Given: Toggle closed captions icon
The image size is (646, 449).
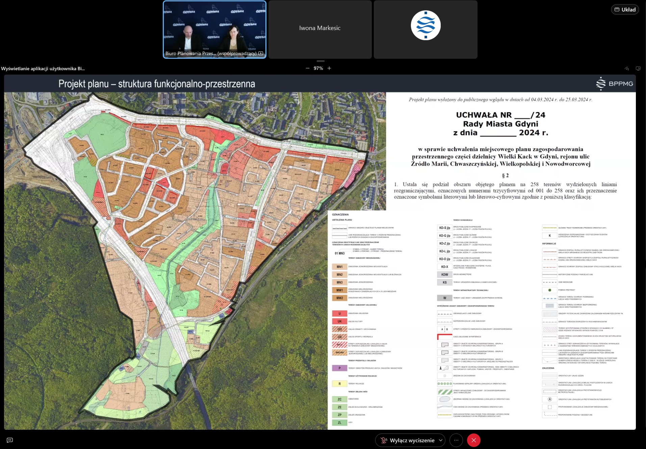Looking at the screenshot, I should point(10,440).
